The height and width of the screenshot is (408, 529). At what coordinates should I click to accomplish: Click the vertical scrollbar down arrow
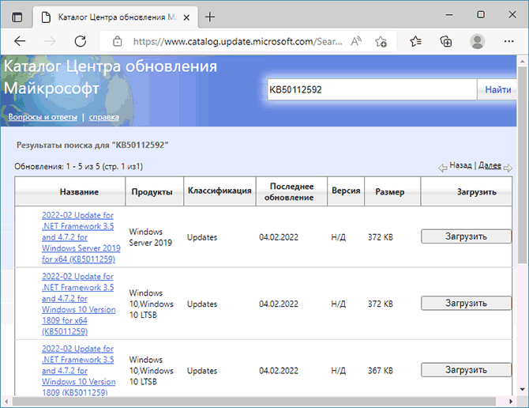pos(523,390)
